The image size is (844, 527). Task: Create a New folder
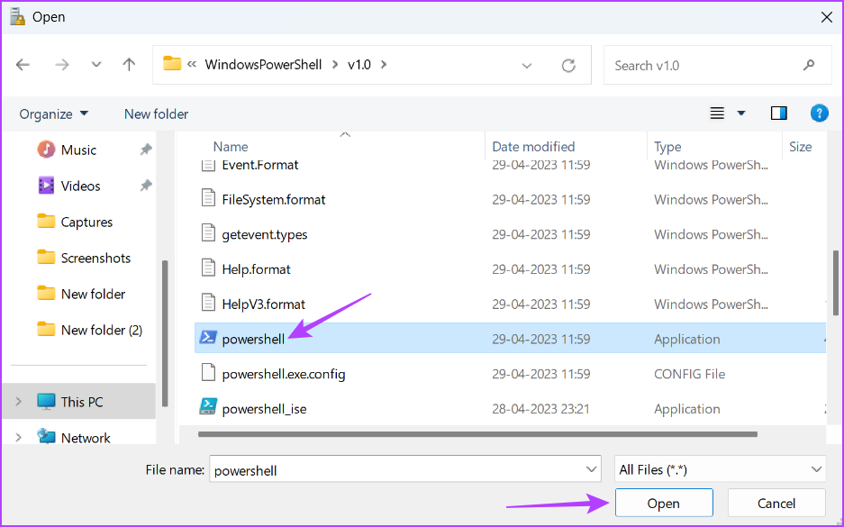(156, 114)
